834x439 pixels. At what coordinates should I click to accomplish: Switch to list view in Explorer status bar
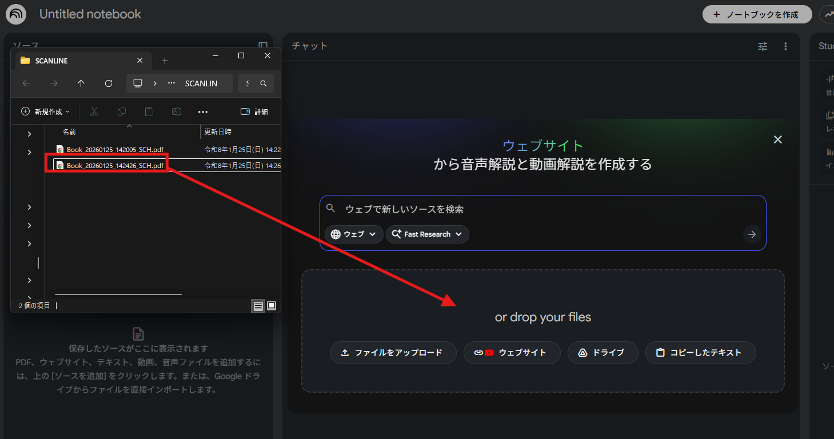point(258,305)
